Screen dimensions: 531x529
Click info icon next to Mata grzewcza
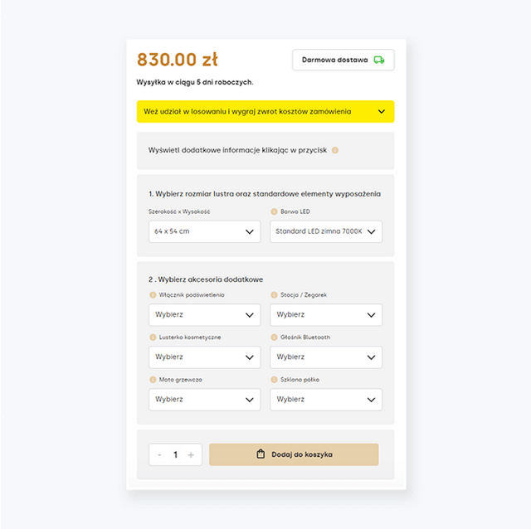pyautogui.click(x=153, y=379)
